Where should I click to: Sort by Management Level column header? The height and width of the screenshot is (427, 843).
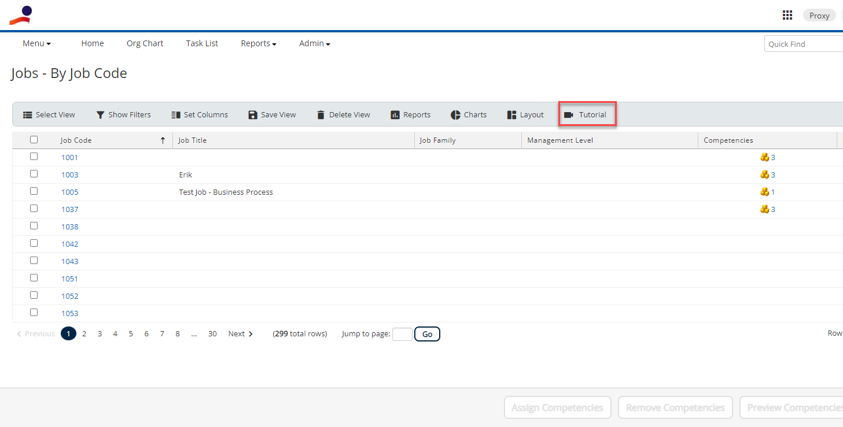(x=560, y=140)
